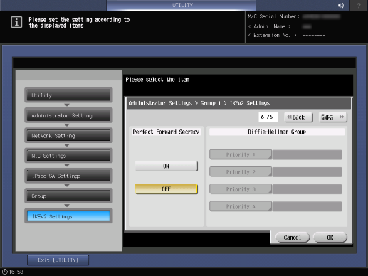Click the 'Please select the item' message
The height and width of the screenshot is (276, 368).
click(x=157, y=80)
